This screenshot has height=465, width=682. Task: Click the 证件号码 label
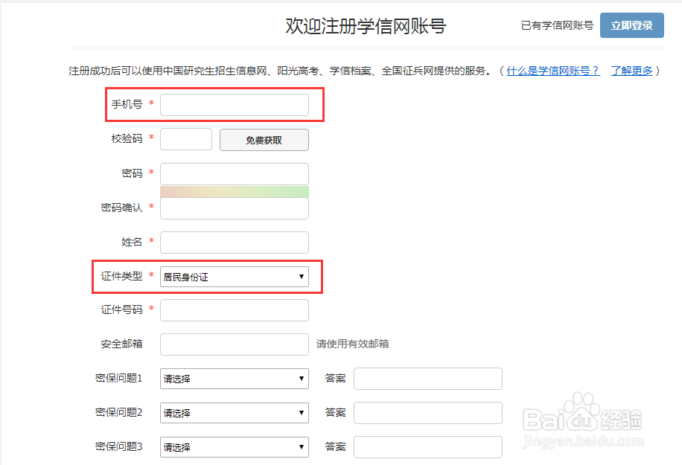pyautogui.click(x=122, y=310)
